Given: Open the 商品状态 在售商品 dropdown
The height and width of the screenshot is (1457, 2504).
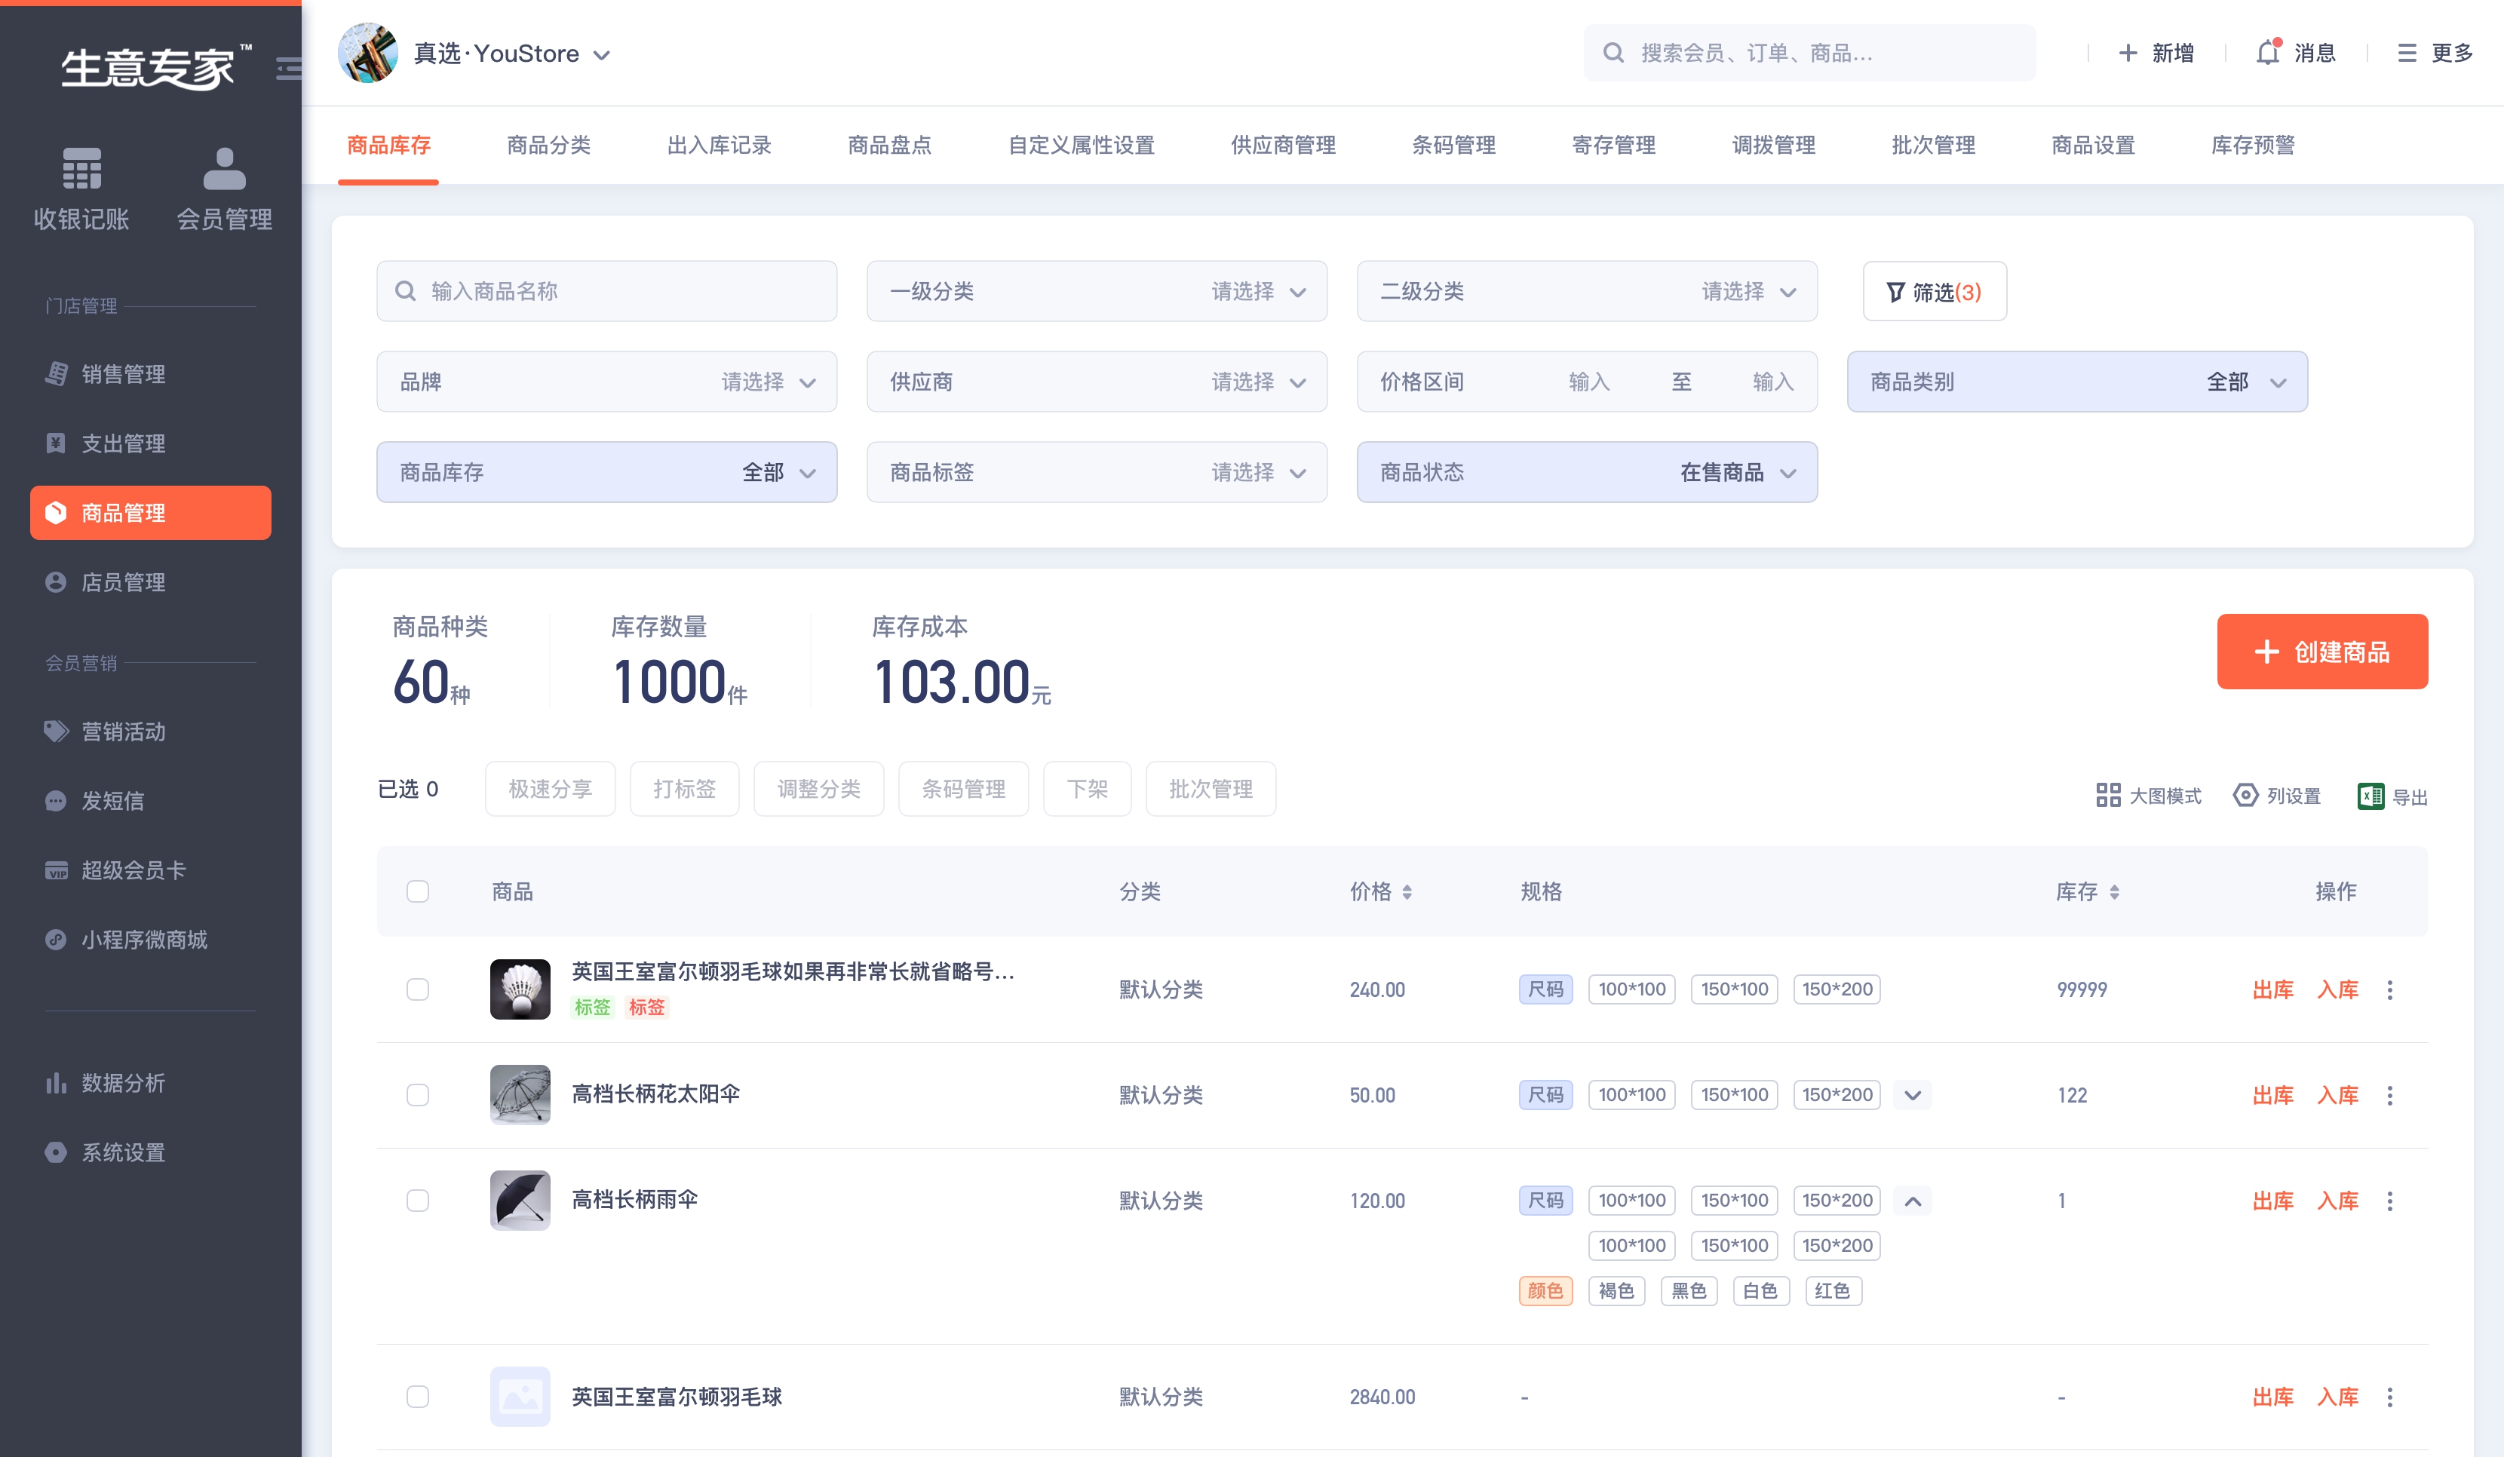Looking at the screenshot, I should pyautogui.click(x=1586, y=472).
